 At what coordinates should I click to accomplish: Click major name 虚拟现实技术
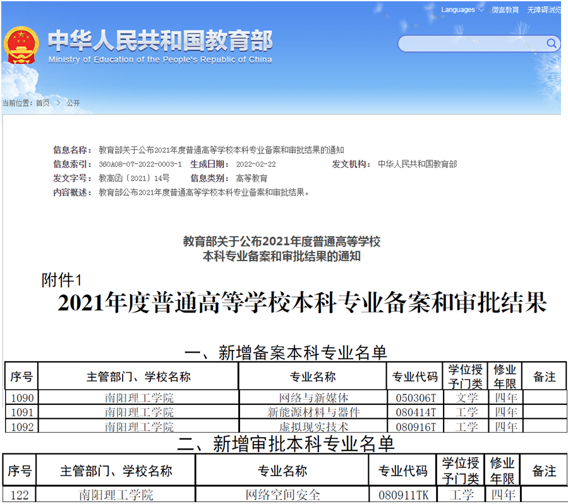(313, 426)
